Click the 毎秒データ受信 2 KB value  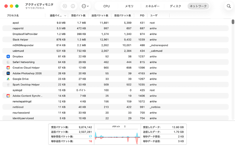(x=181, y=137)
